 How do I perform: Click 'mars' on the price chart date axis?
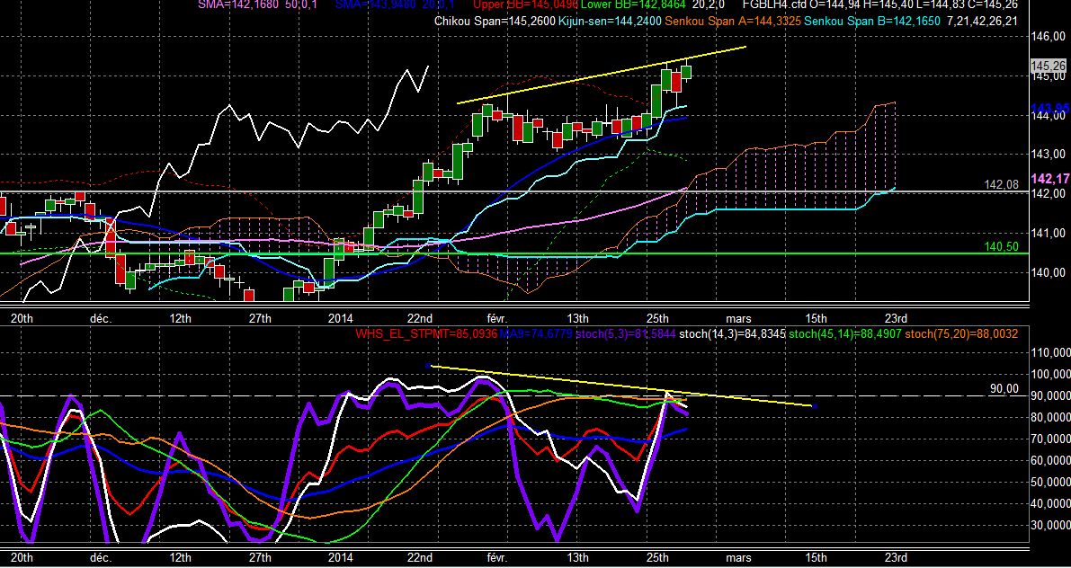click(x=738, y=318)
